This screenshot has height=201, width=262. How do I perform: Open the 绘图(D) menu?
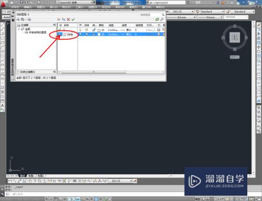93,7
